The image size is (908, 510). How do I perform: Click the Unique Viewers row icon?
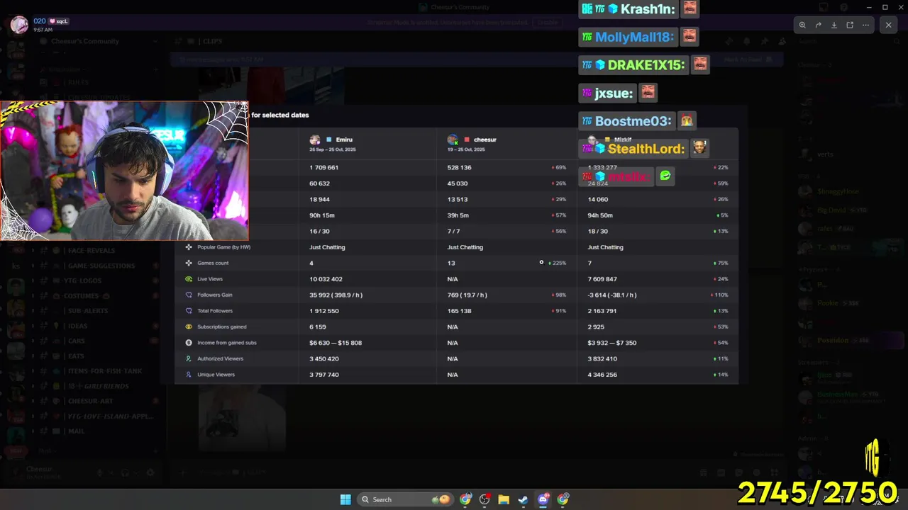tap(189, 375)
